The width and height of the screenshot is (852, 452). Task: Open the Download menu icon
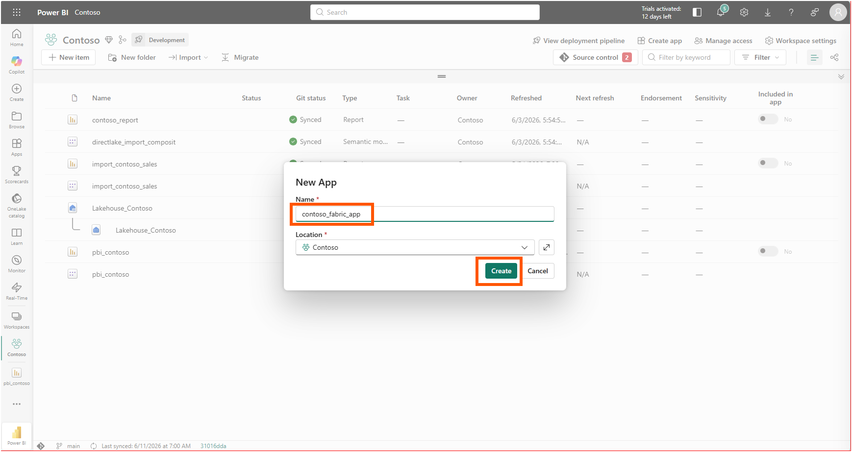pyautogui.click(x=768, y=12)
